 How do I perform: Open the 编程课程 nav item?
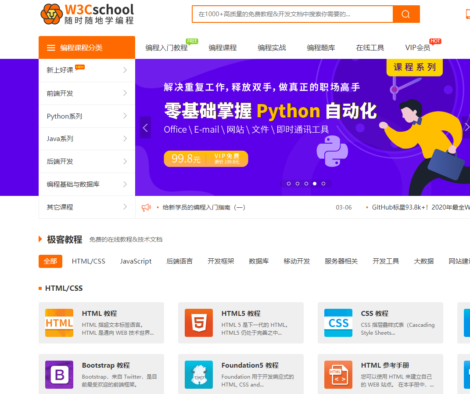pyautogui.click(x=222, y=48)
